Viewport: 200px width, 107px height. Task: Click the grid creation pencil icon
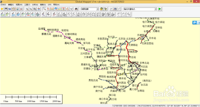click(x=38, y=14)
